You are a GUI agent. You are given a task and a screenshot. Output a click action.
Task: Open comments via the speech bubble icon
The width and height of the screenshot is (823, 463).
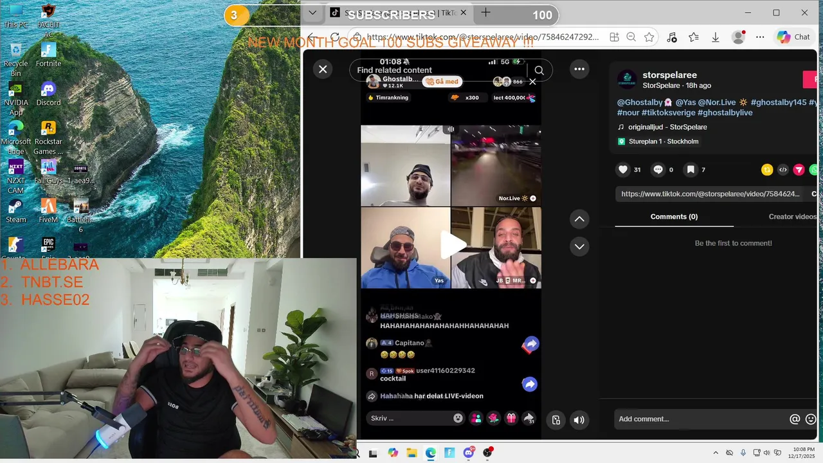pyautogui.click(x=658, y=170)
